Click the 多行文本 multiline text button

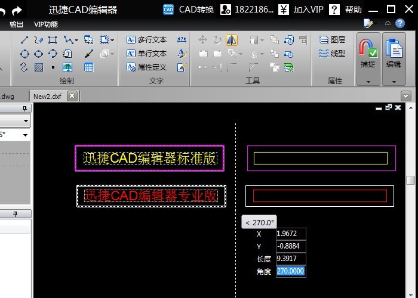[x=147, y=40]
